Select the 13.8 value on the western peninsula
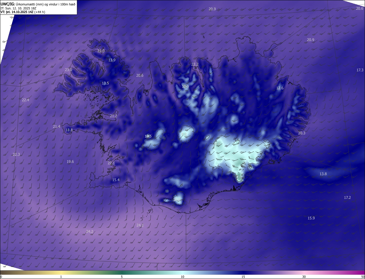The image size is (365, 279). pos(69,130)
